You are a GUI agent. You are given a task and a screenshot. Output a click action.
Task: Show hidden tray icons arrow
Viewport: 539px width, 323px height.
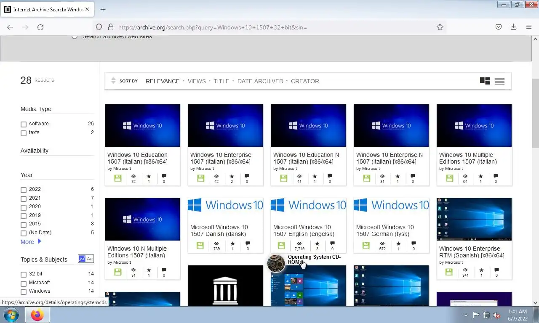tap(466, 315)
